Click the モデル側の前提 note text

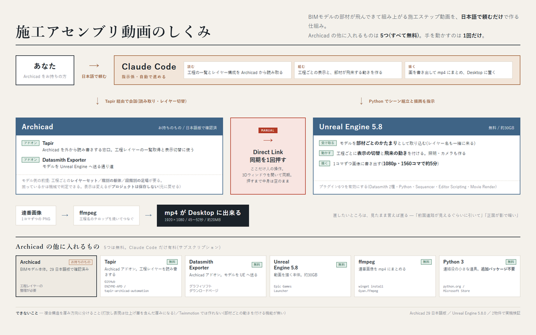pyautogui.click(x=102, y=184)
